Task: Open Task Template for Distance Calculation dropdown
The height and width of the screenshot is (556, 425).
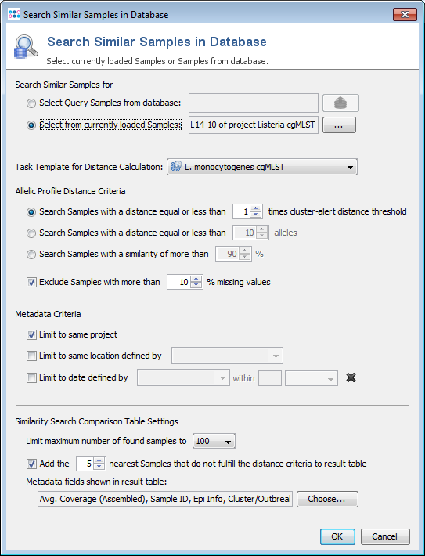Action: 262,167
